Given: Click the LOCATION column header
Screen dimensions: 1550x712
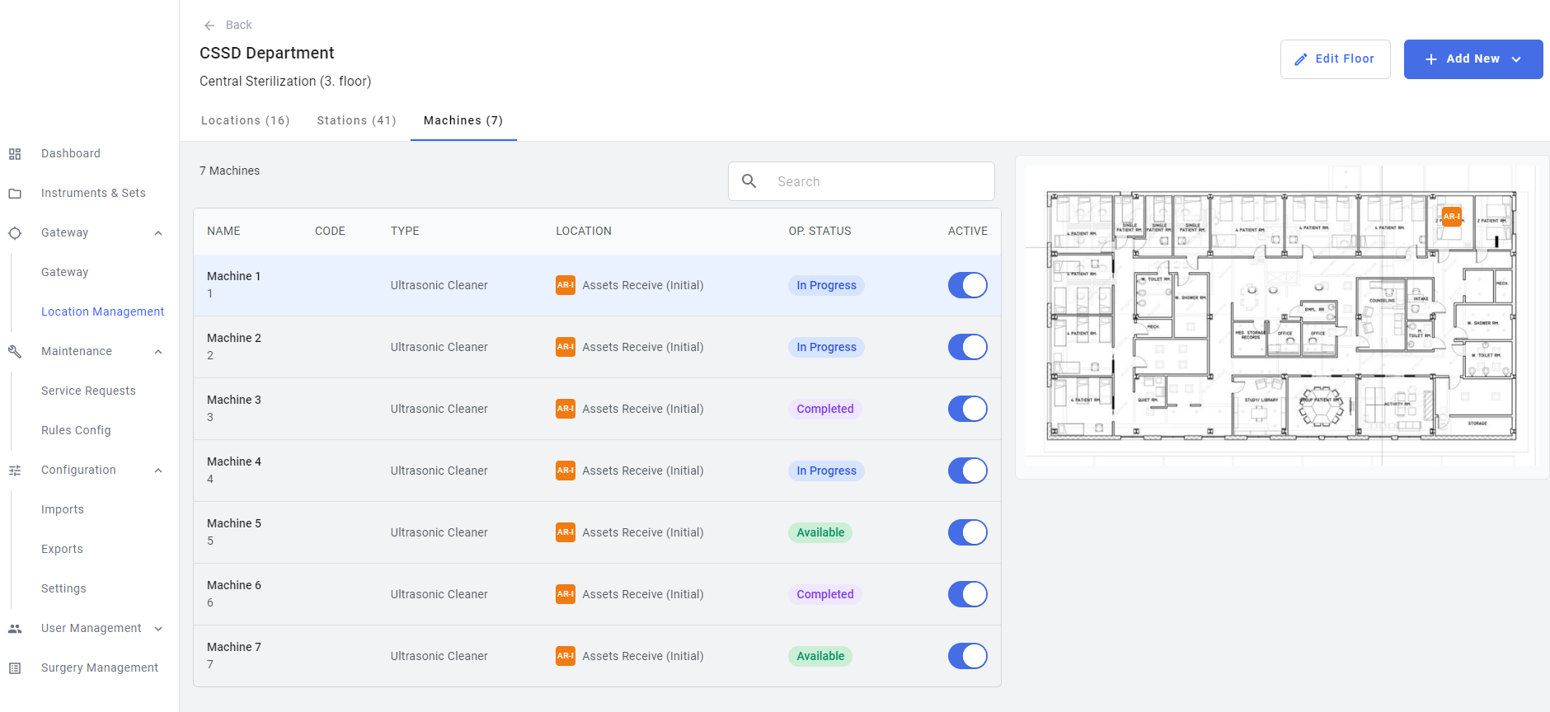Looking at the screenshot, I should (584, 231).
